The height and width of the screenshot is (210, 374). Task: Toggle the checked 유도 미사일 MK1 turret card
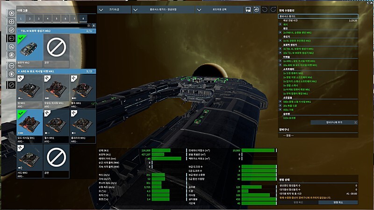(x=29, y=126)
